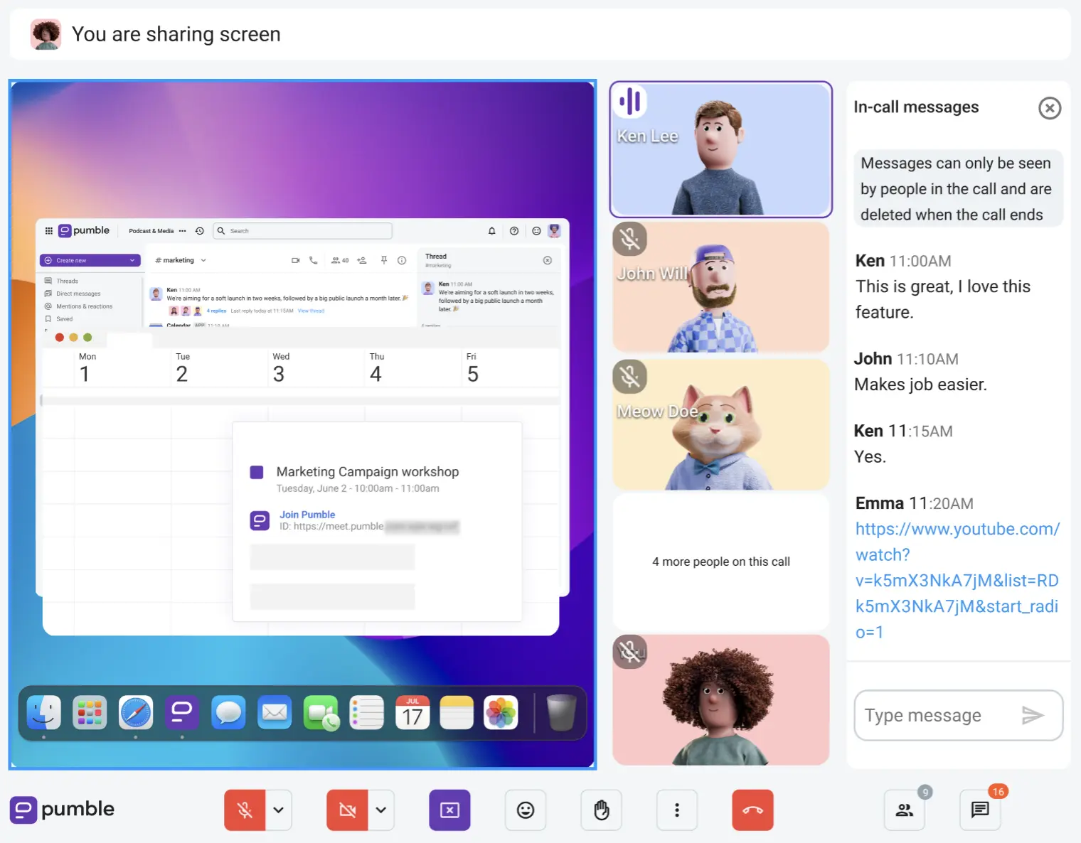This screenshot has height=843, width=1081.
Task: Send the message with the arrow icon
Action: pos(1033,715)
